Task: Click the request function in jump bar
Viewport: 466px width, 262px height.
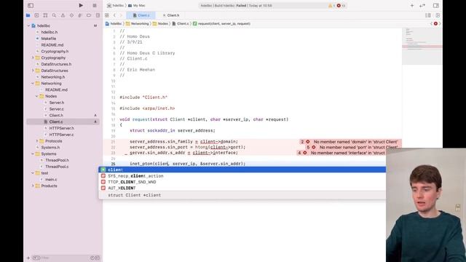Action: (x=221, y=23)
